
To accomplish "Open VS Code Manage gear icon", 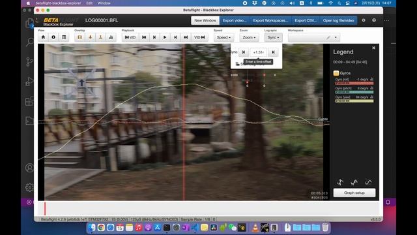I will pos(29,187).
